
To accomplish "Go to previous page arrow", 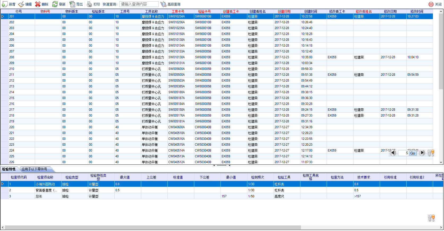I will point(393,153).
